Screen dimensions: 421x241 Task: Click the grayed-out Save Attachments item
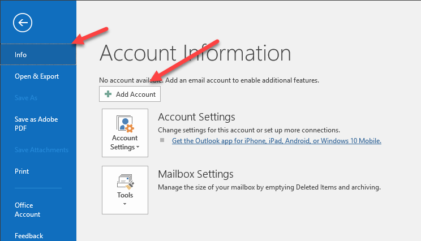41,150
